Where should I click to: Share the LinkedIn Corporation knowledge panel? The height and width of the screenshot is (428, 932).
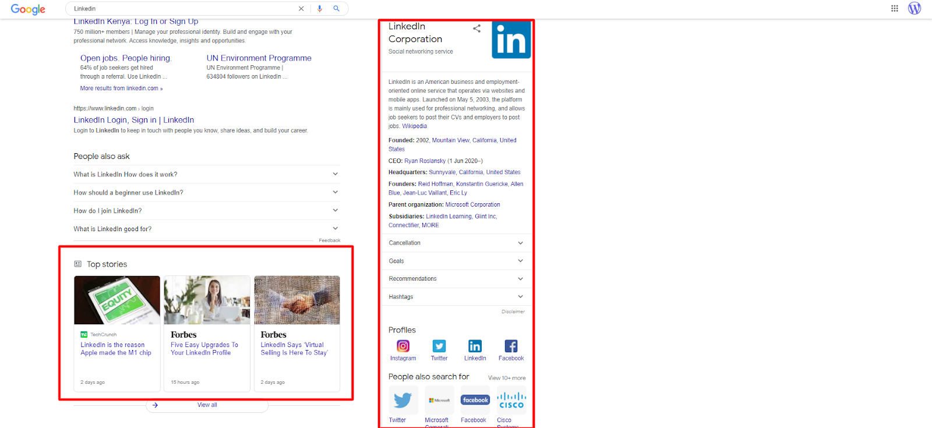click(476, 28)
